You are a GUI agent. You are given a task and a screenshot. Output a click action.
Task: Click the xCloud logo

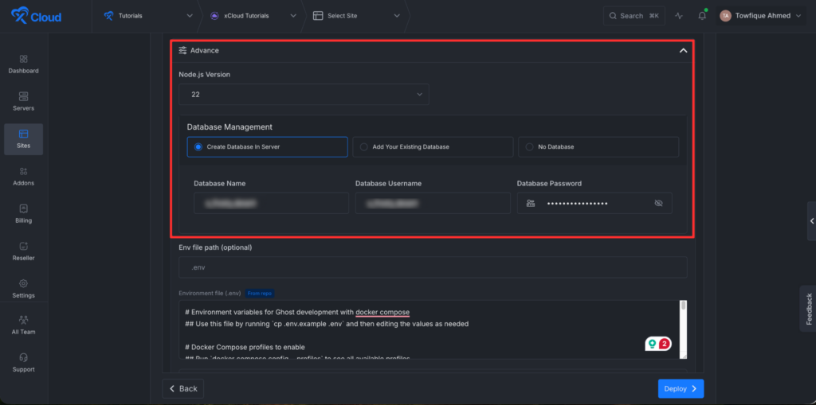[x=36, y=17]
